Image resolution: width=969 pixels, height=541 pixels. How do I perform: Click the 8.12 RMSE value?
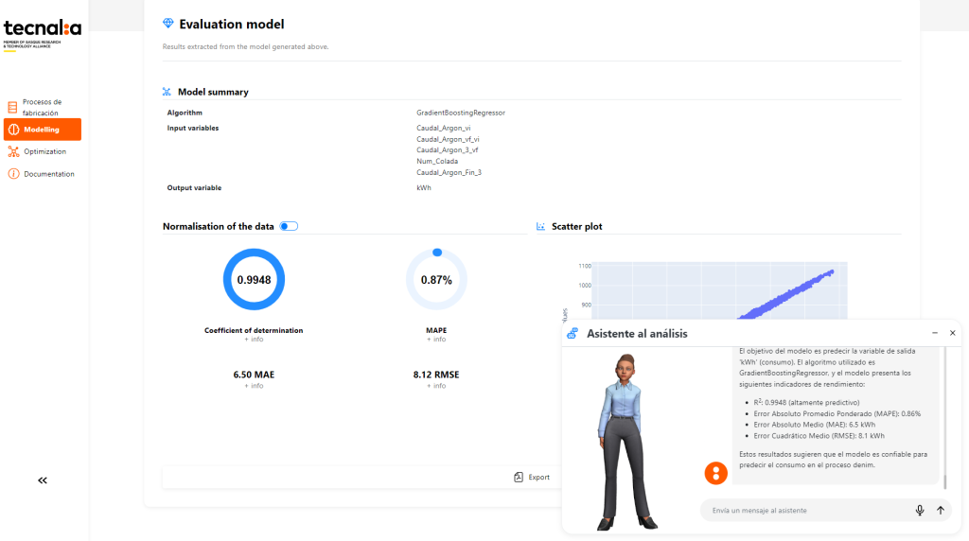tap(436, 375)
